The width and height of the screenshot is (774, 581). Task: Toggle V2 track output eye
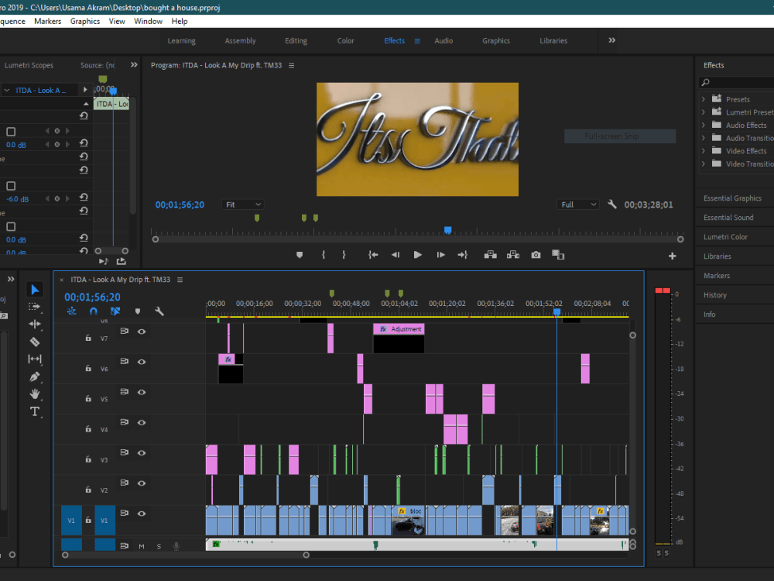[x=142, y=483]
